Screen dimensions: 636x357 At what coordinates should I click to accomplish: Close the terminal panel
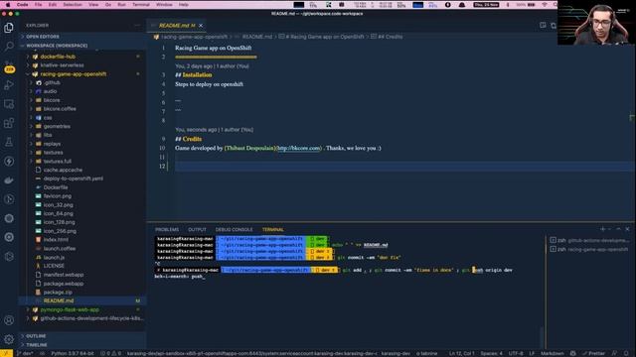627,229
